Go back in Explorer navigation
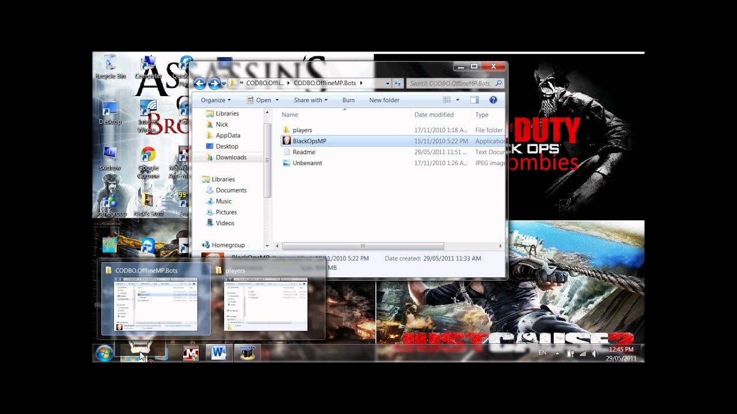 [x=199, y=83]
